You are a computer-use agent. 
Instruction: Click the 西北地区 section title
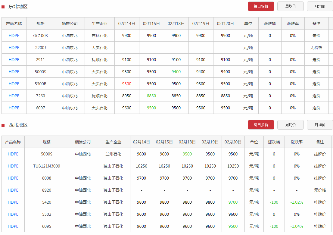click(x=18, y=125)
